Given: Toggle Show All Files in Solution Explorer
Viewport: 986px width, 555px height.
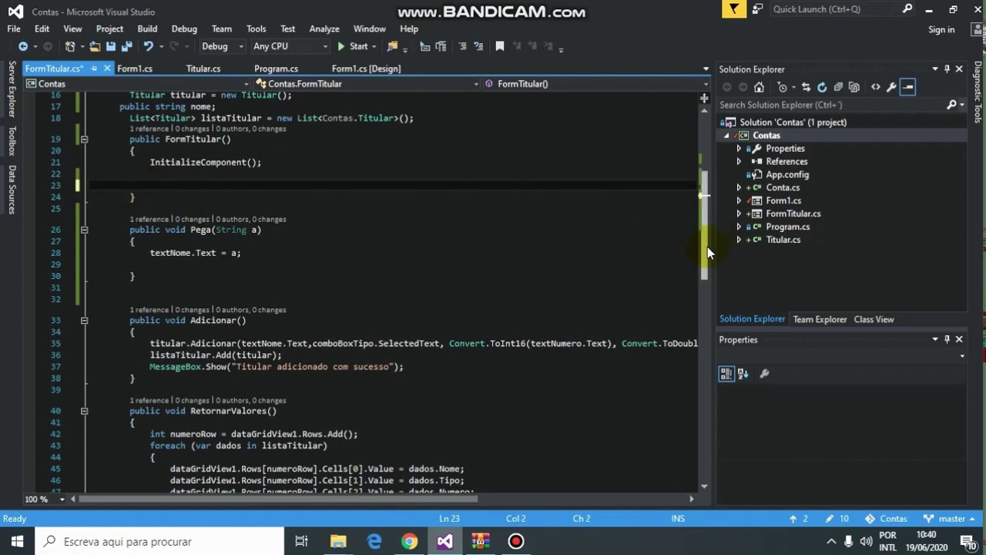Looking at the screenshot, I should click(x=854, y=87).
